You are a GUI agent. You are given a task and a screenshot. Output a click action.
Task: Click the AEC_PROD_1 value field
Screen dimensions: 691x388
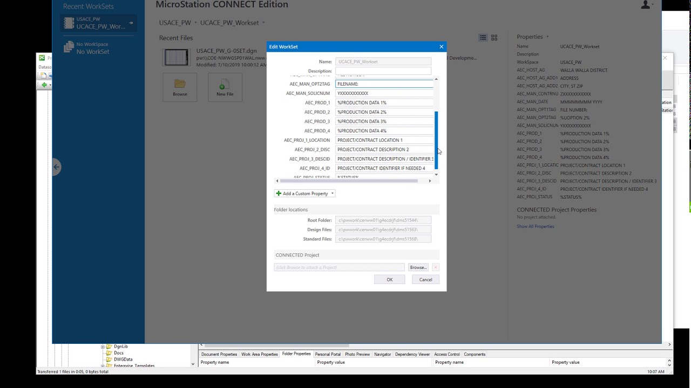384,102
